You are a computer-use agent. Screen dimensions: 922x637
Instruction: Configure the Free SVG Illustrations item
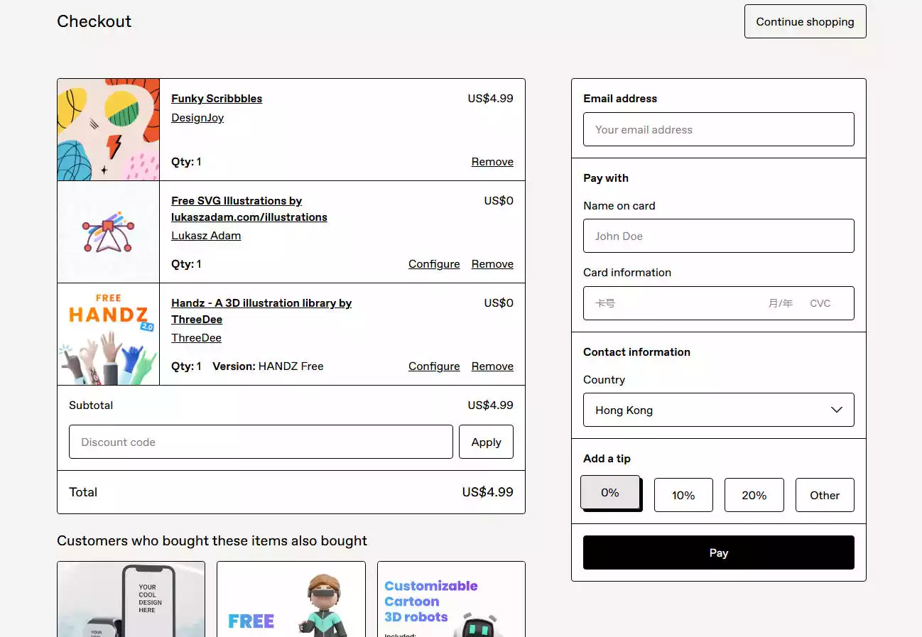point(434,264)
